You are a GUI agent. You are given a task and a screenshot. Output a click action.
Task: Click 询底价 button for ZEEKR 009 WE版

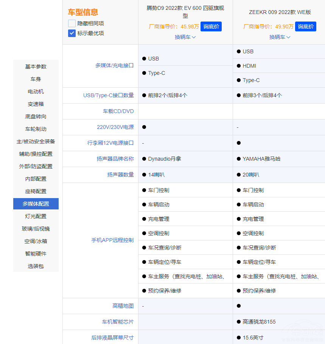(305, 27)
